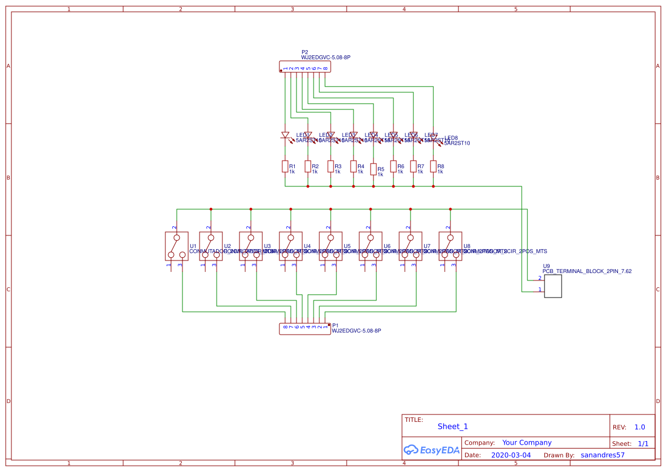Select the P1 connector at the bottom
The image size is (667, 472).
(x=304, y=329)
